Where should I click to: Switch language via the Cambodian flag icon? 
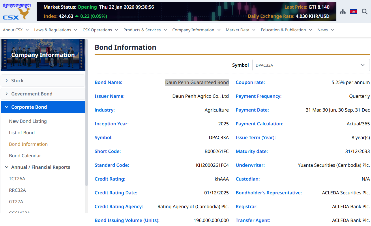353,12
